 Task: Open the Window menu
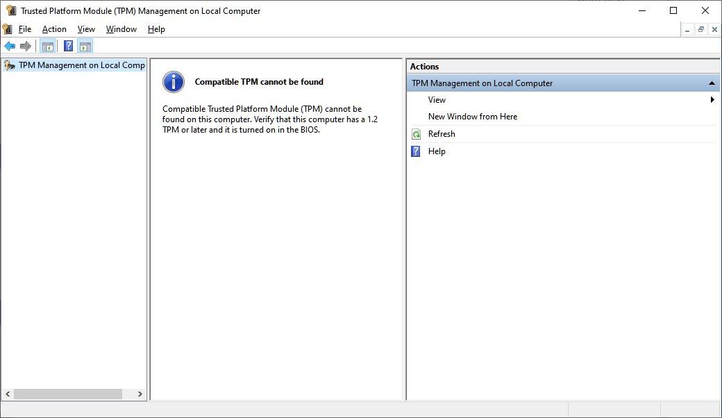click(121, 29)
